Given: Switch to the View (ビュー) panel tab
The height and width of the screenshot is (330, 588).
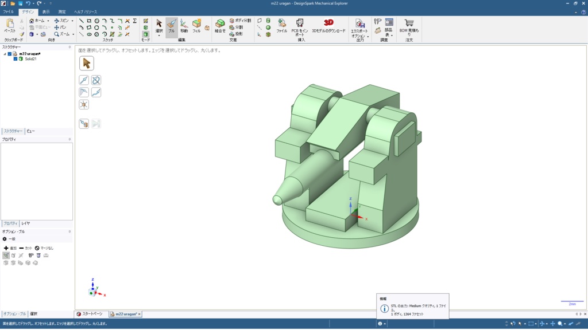Looking at the screenshot, I should [31, 131].
